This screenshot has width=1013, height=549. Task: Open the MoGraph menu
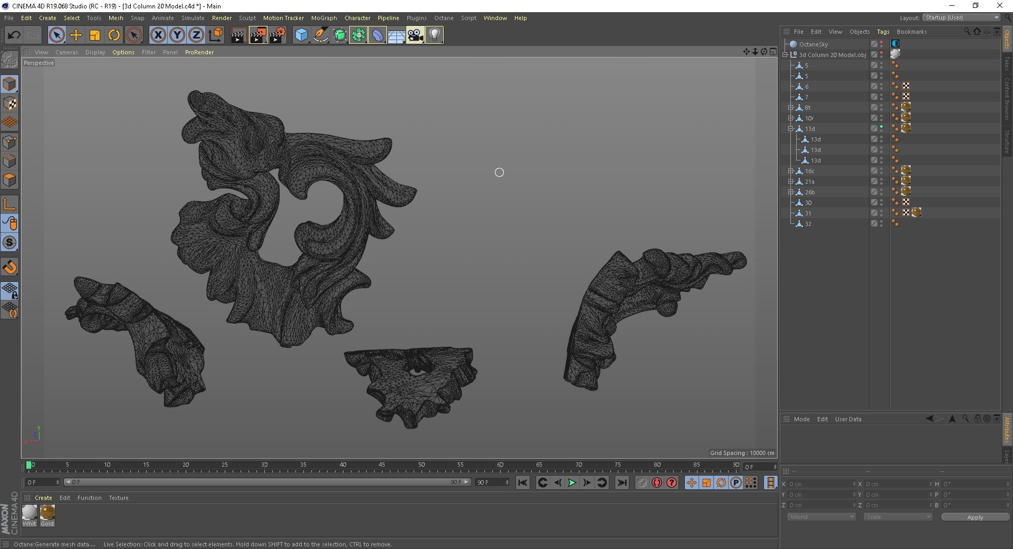click(x=324, y=18)
